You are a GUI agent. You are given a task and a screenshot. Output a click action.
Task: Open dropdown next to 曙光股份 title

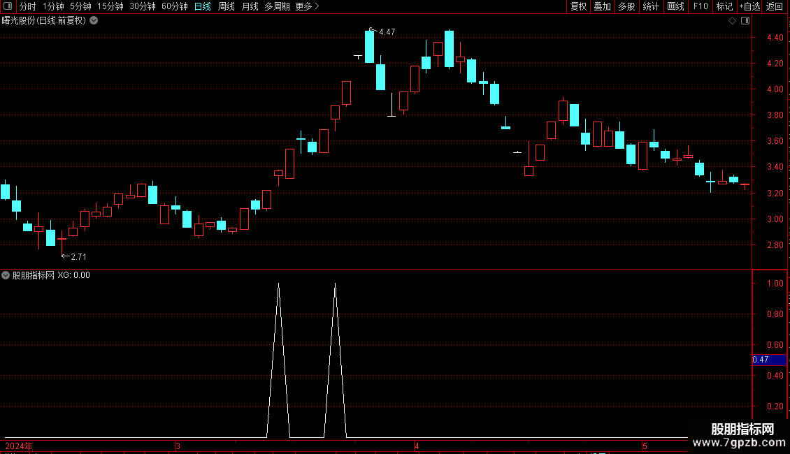(94, 21)
